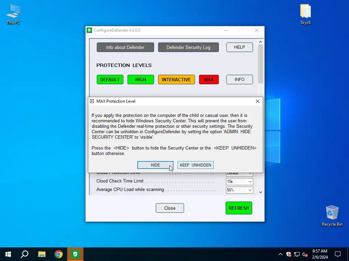349x261 pixels.
Task: Click the HIDE button
Action: coord(155,165)
